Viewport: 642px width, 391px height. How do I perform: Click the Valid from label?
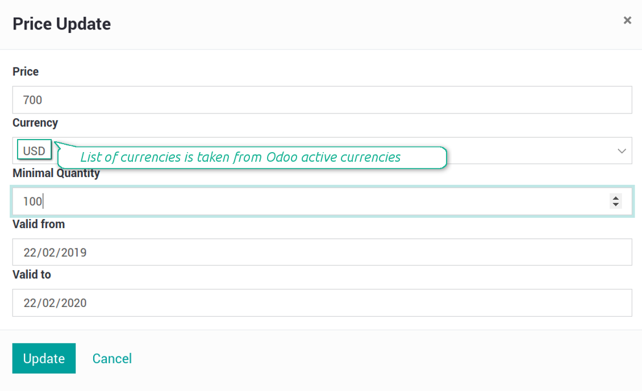pos(39,224)
